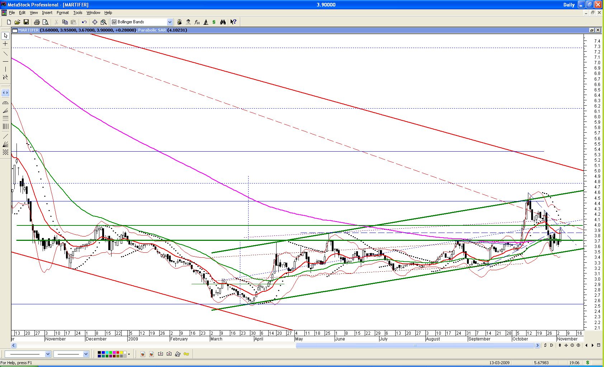Expand the Bollinger Bands indicator dropdown
The height and width of the screenshot is (367, 604).
click(170, 22)
